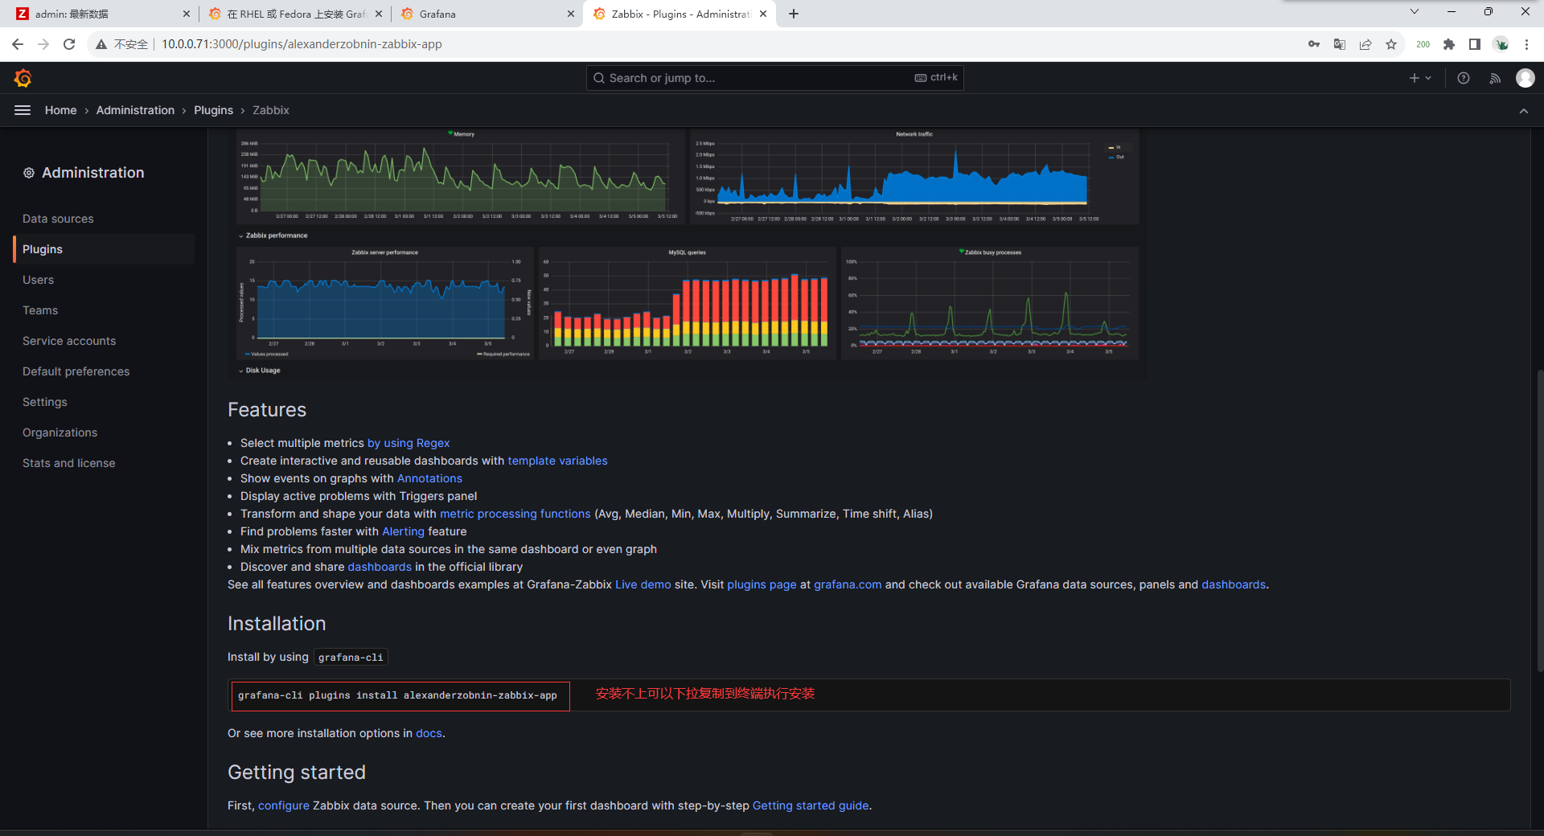Viewport: 1544px width, 836px height.
Task: Open the template variables link
Action: (x=557, y=461)
